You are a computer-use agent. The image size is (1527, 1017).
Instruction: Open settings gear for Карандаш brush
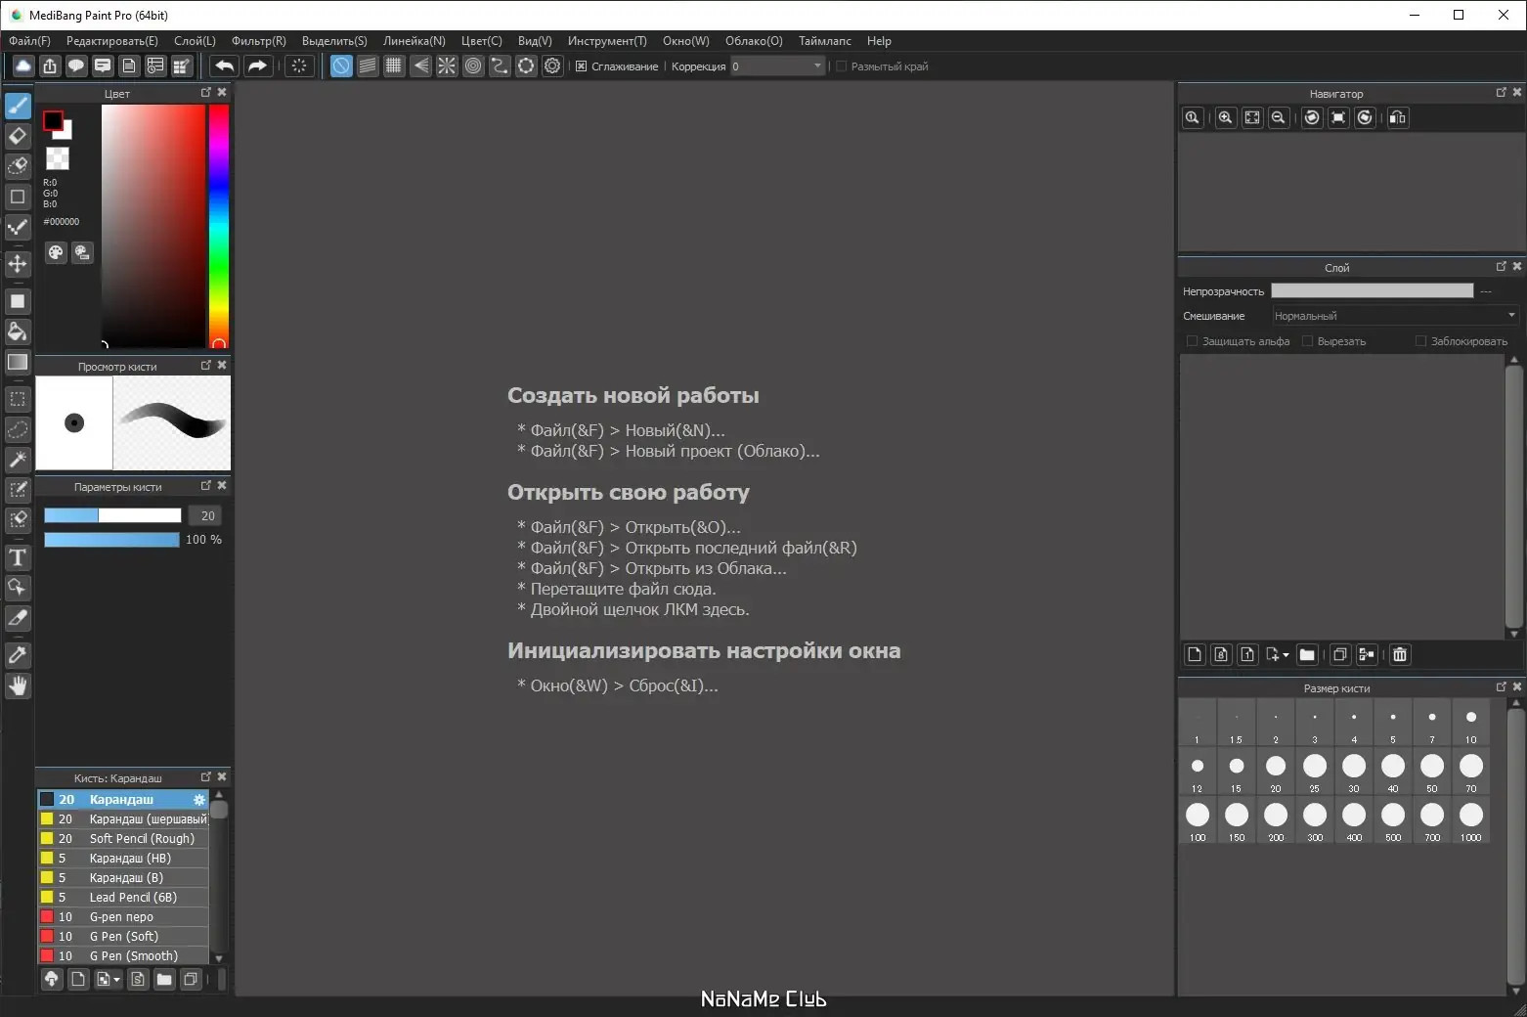point(199,800)
